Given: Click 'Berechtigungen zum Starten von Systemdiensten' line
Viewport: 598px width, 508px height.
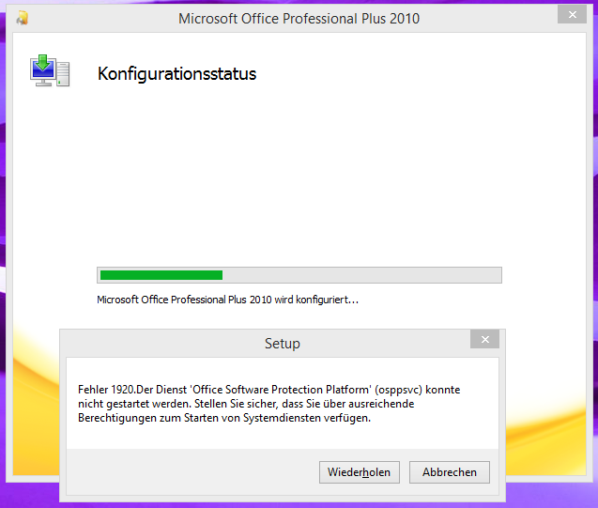Looking at the screenshot, I should pos(224,418).
